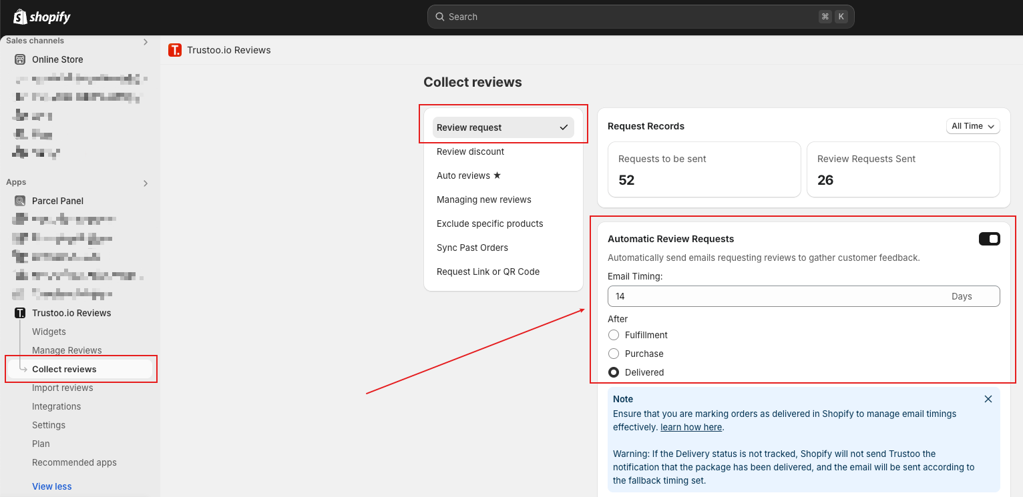Image resolution: width=1023 pixels, height=497 pixels.
Task: Go to Manage Reviews in sidebar
Action: (67, 350)
